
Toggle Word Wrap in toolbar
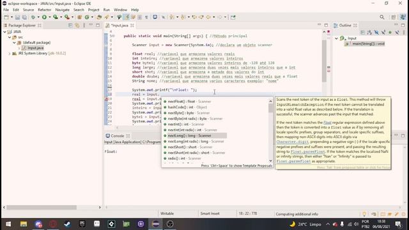point(133,17)
